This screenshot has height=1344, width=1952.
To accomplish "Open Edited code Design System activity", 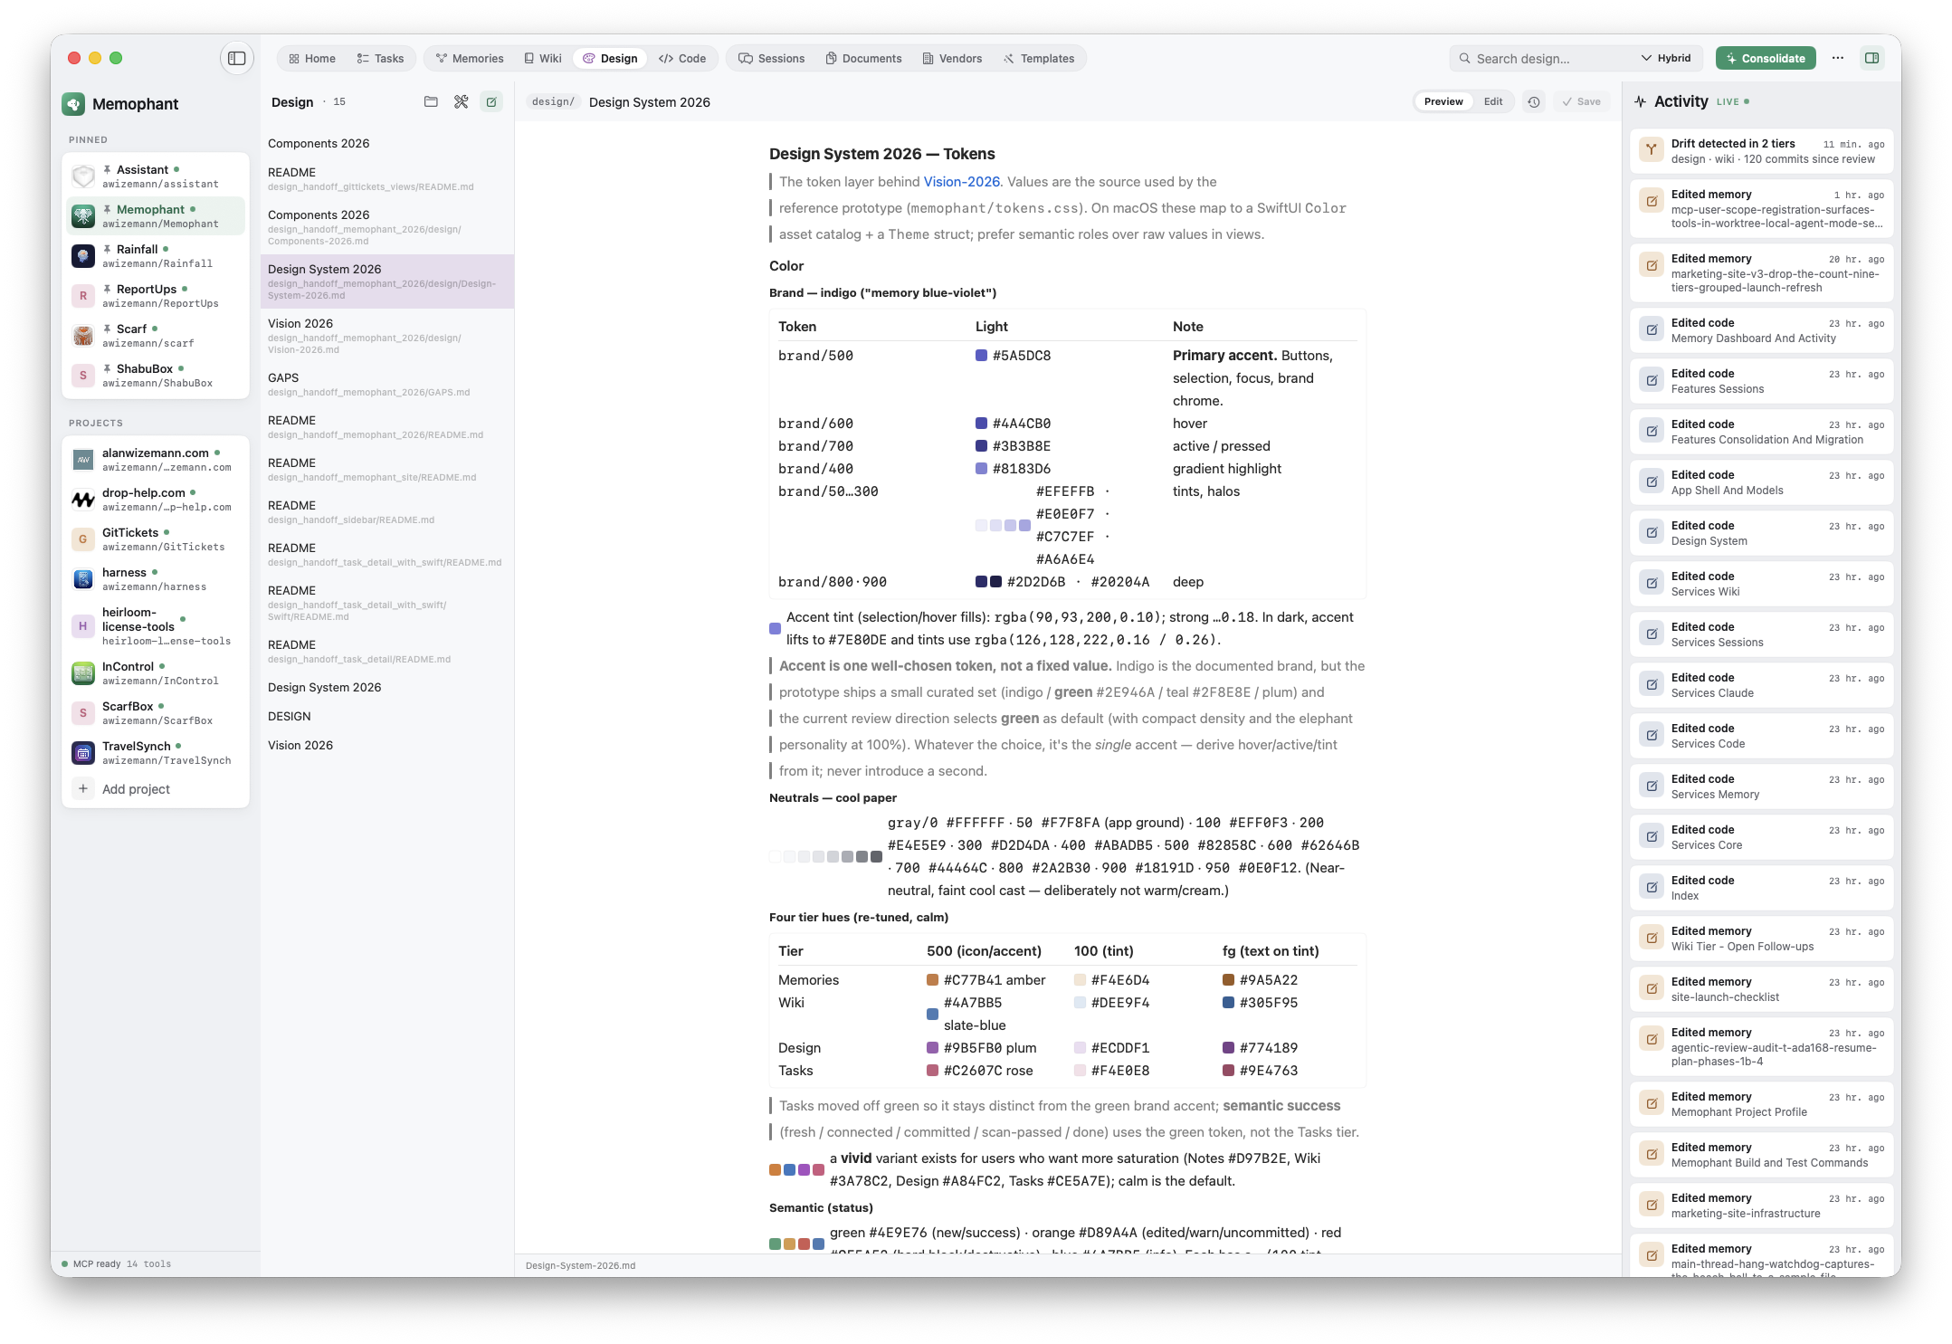I will 1761,533.
